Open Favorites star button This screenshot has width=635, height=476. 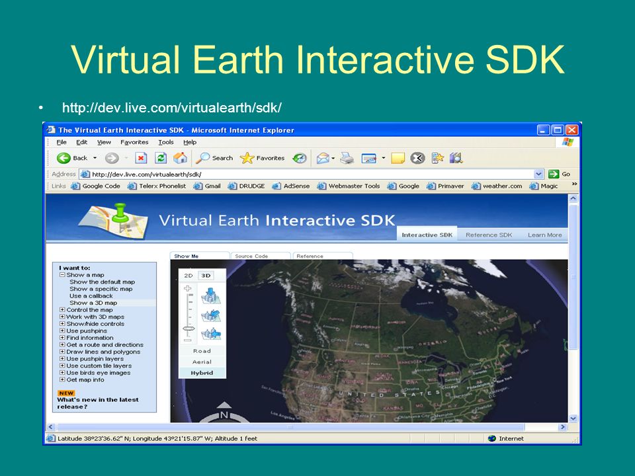click(263, 158)
